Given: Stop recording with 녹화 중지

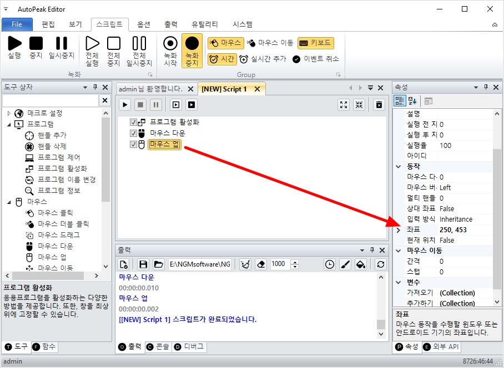Looking at the screenshot, I should (x=192, y=50).
